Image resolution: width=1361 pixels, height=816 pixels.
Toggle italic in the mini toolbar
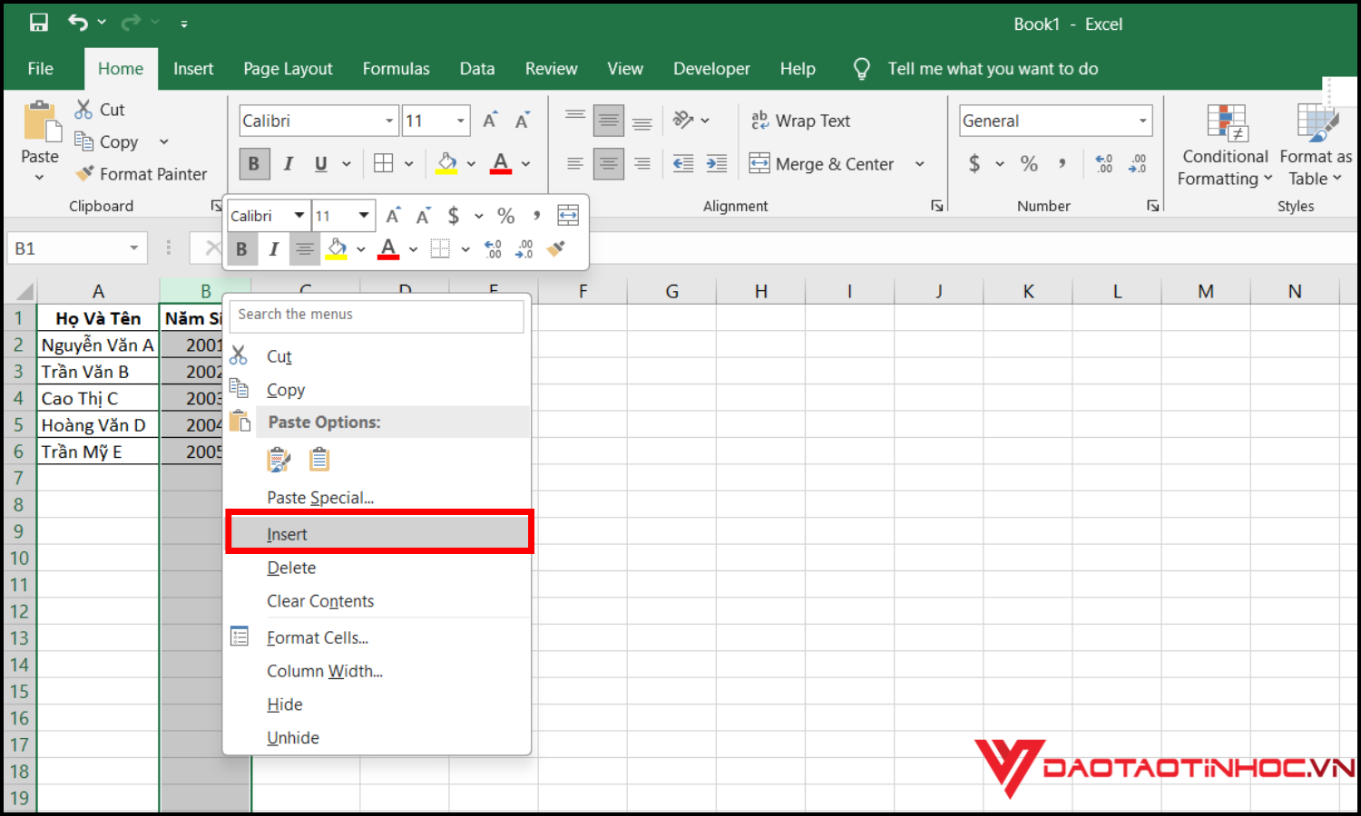(273, 248)
